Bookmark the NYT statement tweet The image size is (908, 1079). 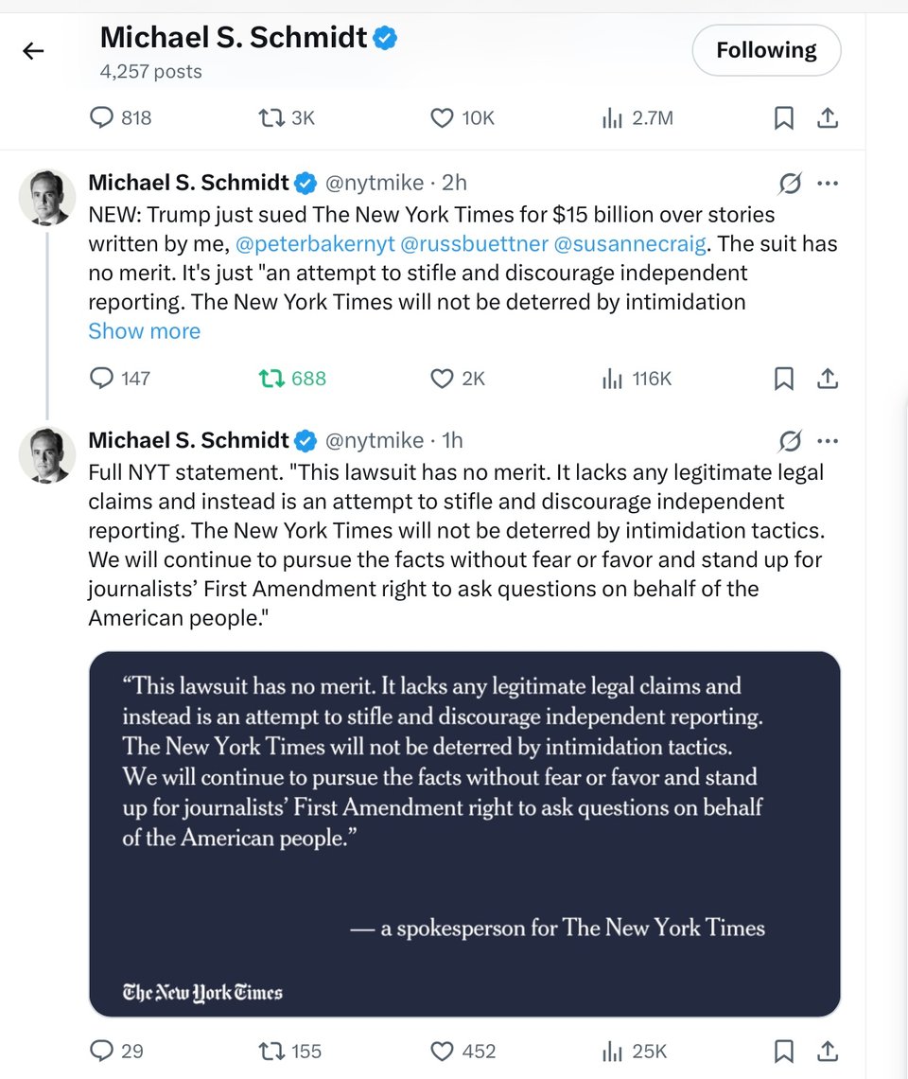point(783,1051)
